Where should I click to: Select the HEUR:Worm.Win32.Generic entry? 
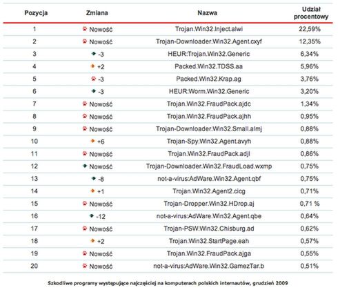(209, 91)
